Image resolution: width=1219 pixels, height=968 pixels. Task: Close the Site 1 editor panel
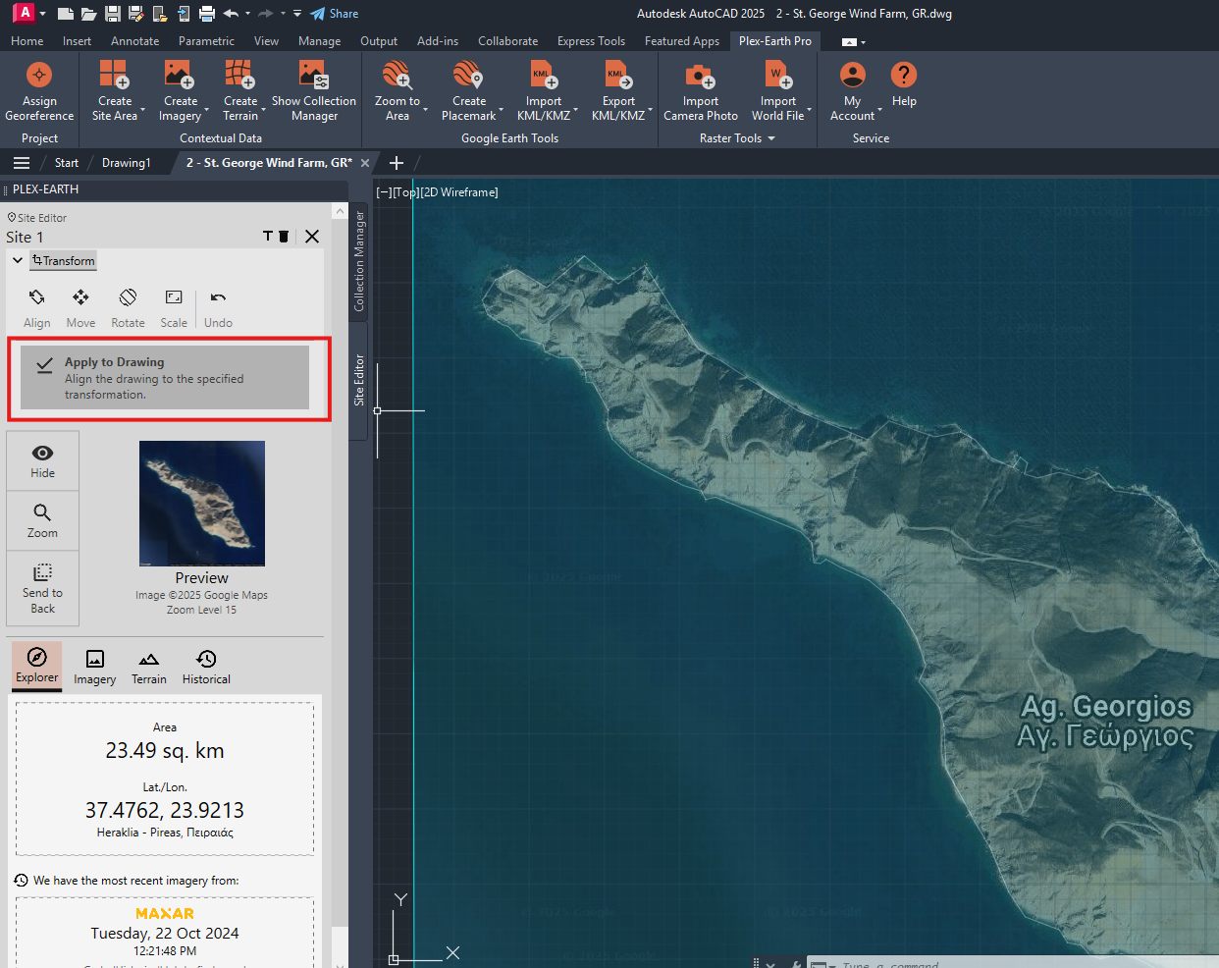(312, 236)
